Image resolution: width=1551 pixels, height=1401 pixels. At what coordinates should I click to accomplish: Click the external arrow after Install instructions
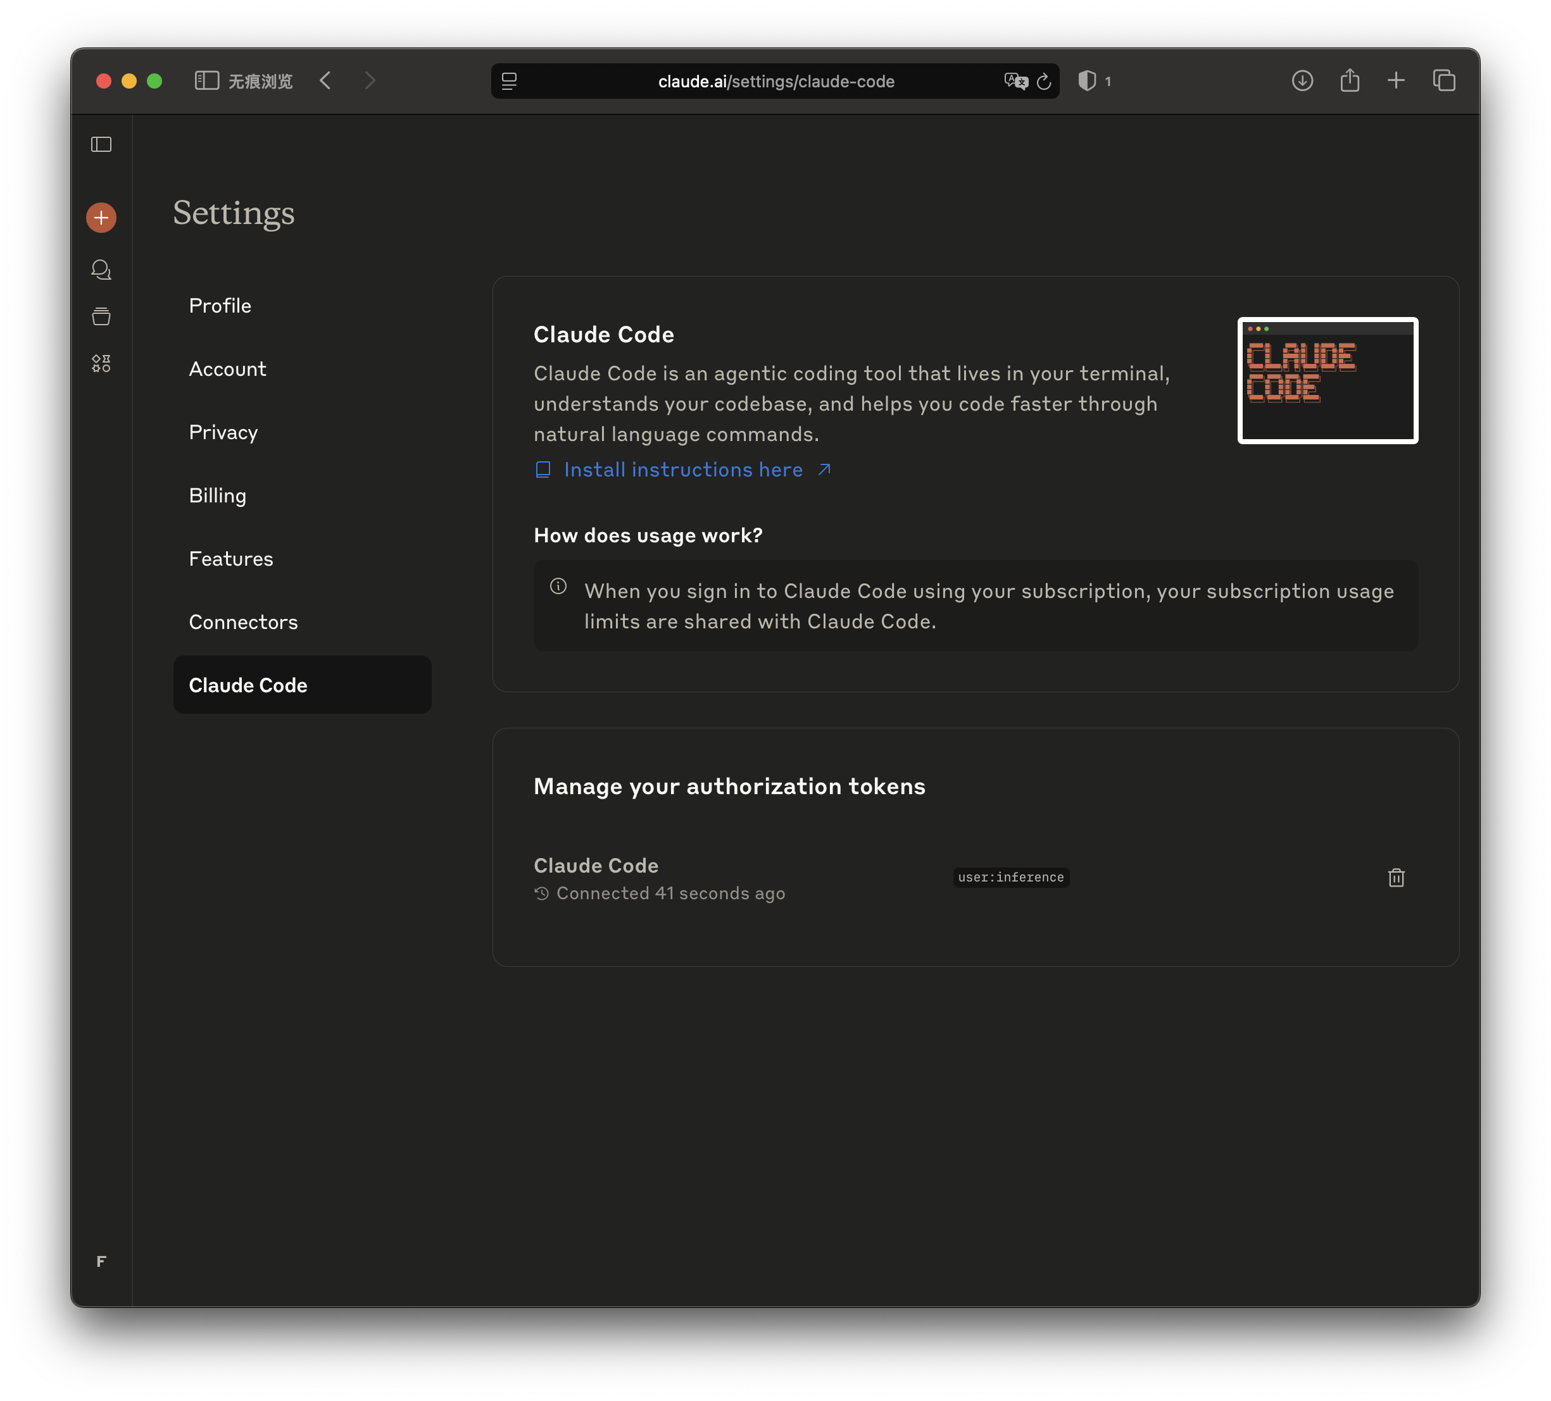pos(825,470)
